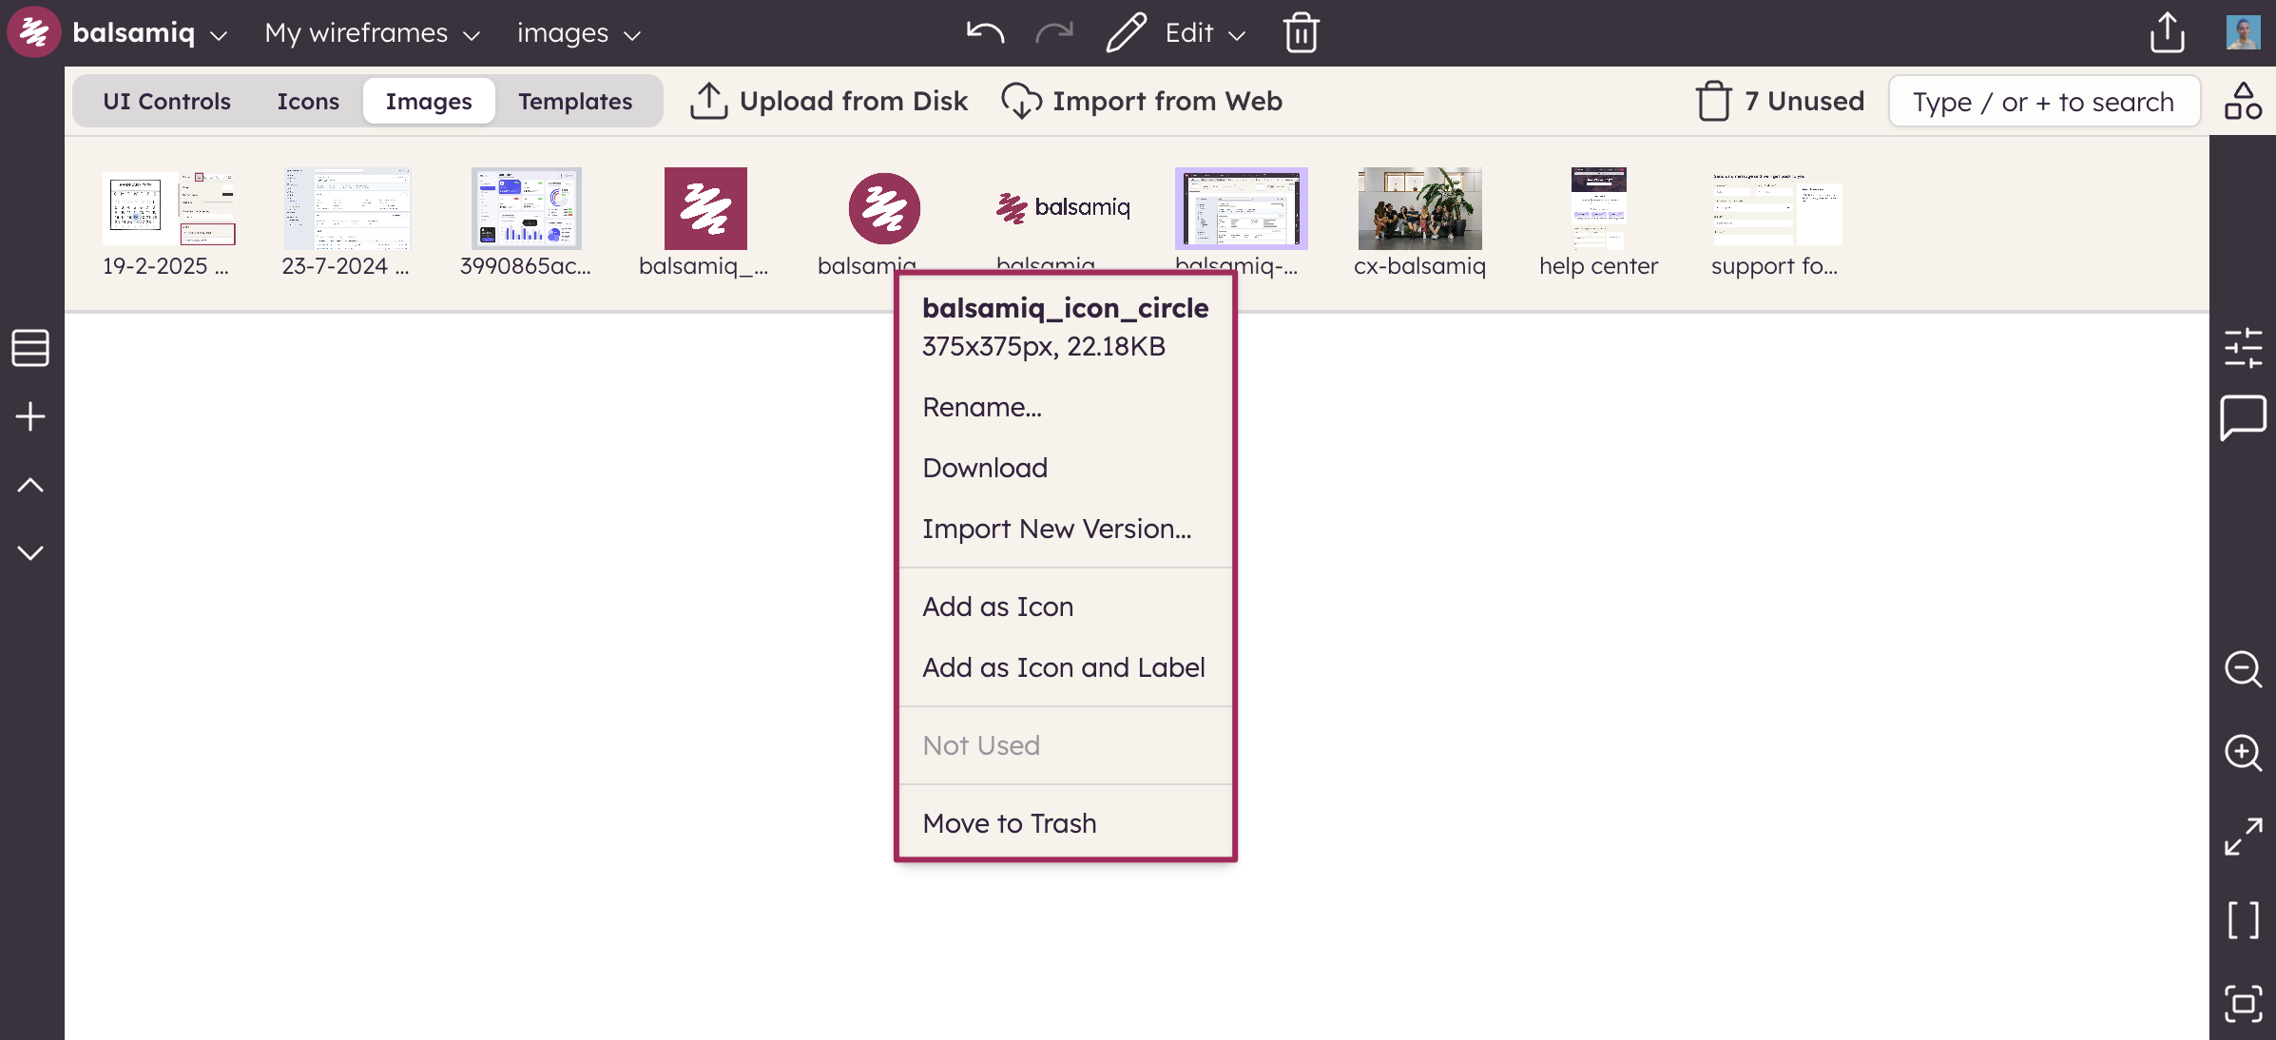Select the help center thumbnail

tap(1599, 209)
